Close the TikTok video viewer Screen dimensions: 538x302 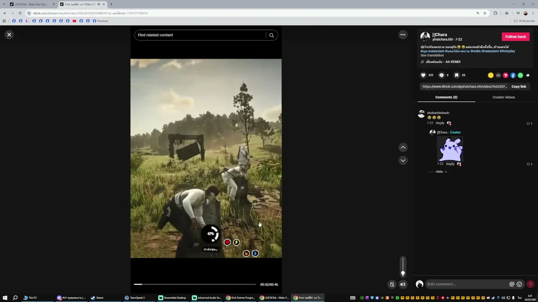click(9, 35)
